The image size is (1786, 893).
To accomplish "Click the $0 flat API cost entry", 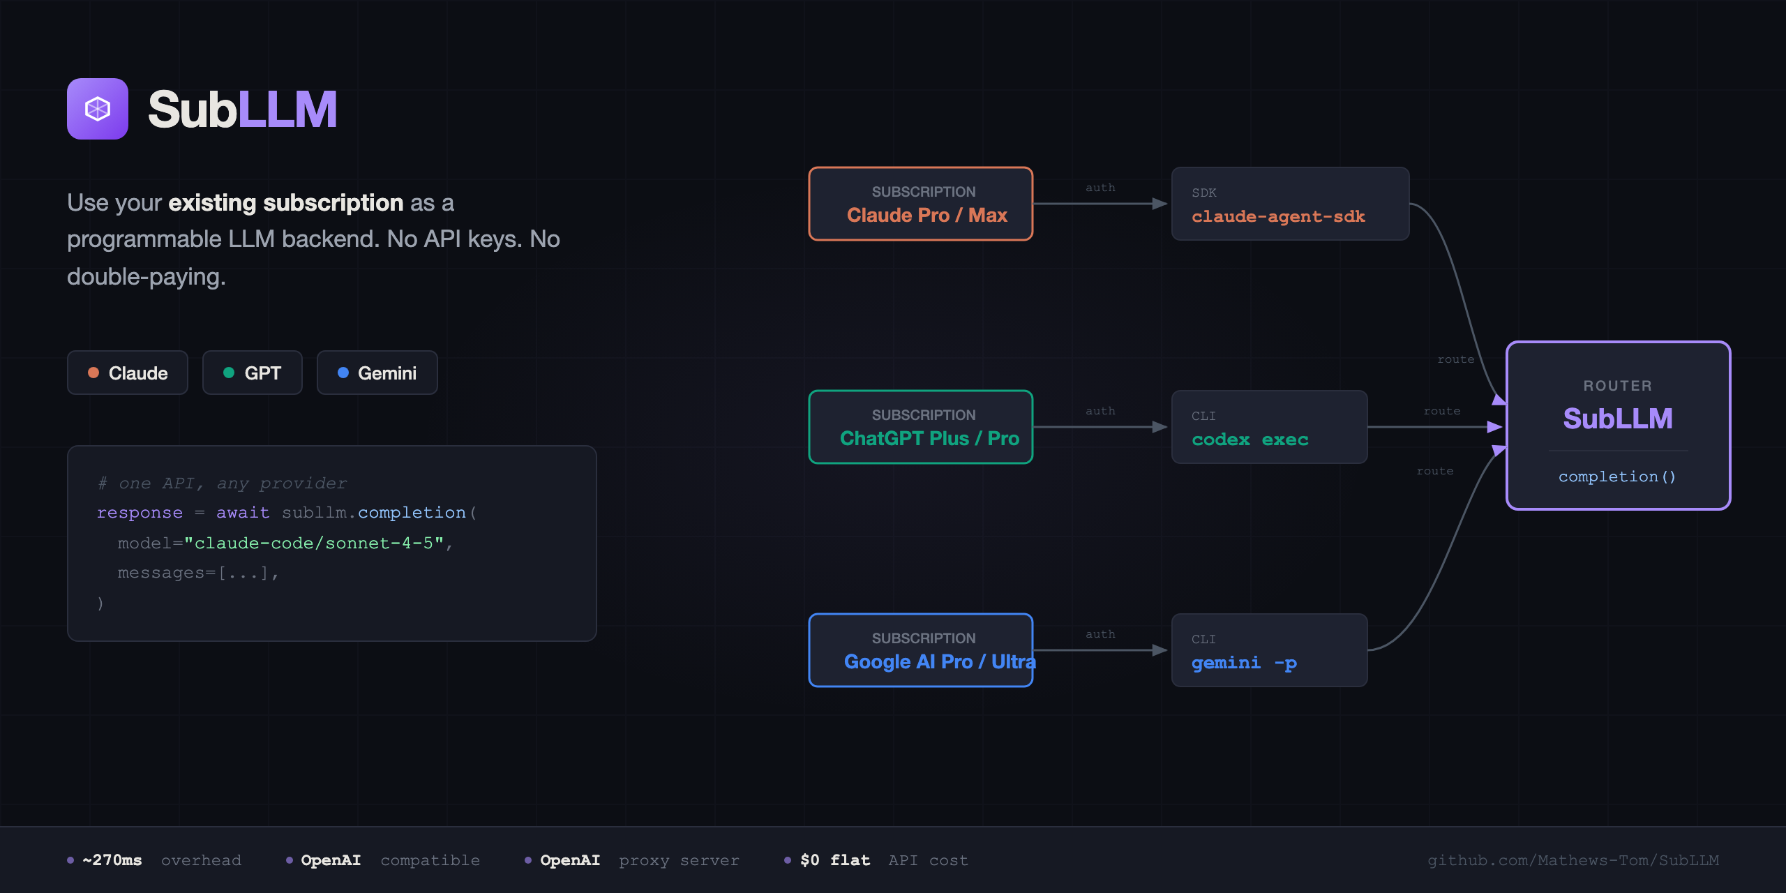I will pyautogui.click(x=876, y=860).
